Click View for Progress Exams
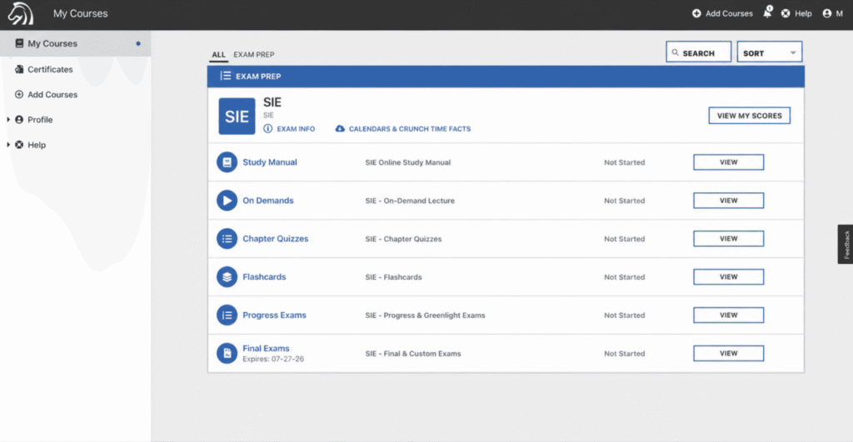The width and height of the screenshot is (853, 442). pos(728,315)
